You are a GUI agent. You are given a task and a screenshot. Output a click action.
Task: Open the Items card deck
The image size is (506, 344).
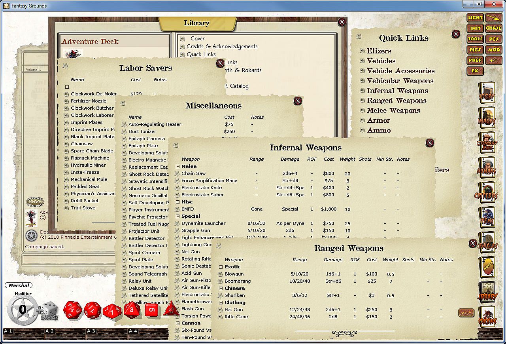click(x=487, y=218)
